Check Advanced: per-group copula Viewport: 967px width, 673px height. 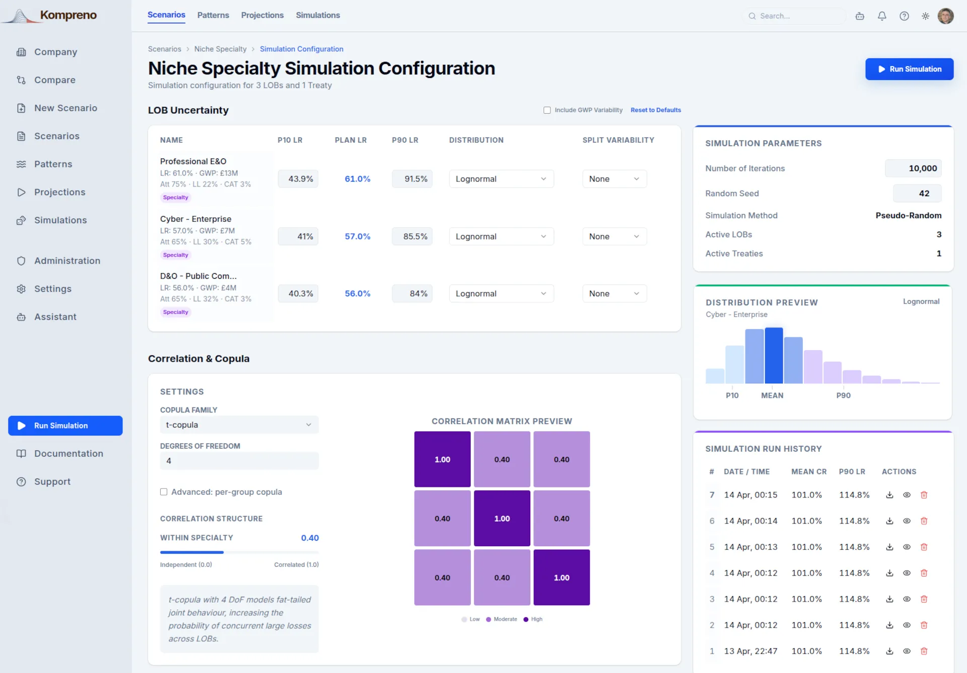click(164, 492)
